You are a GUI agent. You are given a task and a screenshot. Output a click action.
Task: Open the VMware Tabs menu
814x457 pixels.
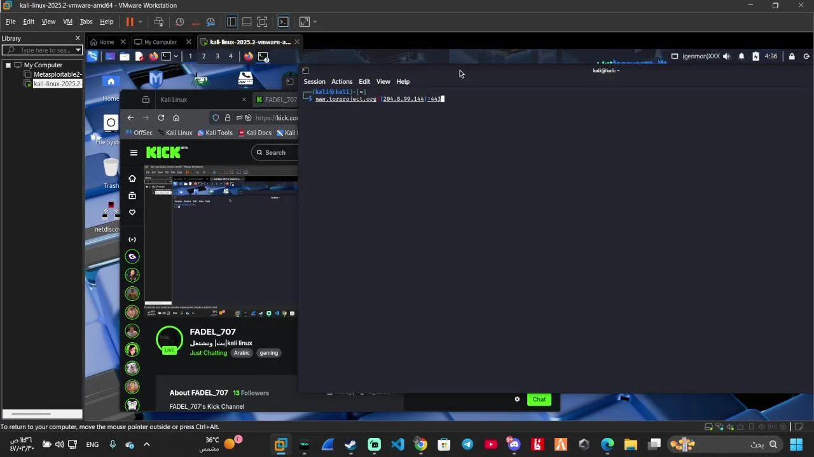[x=86, y=22]
